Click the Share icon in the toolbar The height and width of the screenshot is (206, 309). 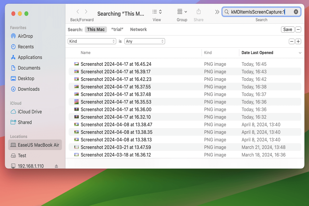[x=198, y=12]
